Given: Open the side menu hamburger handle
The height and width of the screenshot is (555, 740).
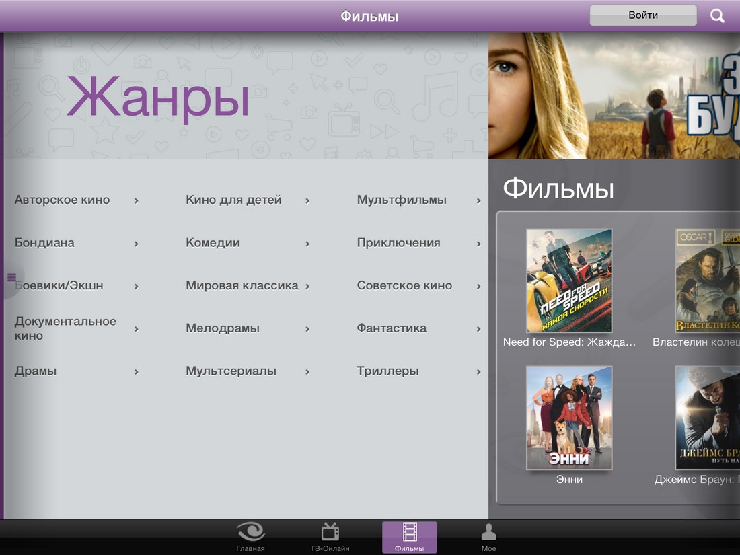Looking at the screenshot, I should [x=12, y=277].
